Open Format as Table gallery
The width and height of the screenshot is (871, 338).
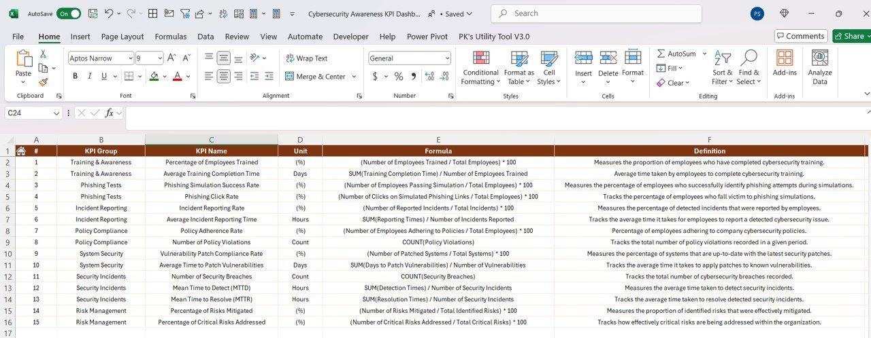[x=519, y=68]
